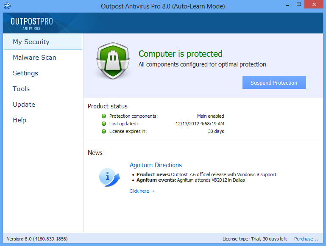Click the green indicator beside Protection components
This screenshot has width=326, height=246.
pos(104,116)
